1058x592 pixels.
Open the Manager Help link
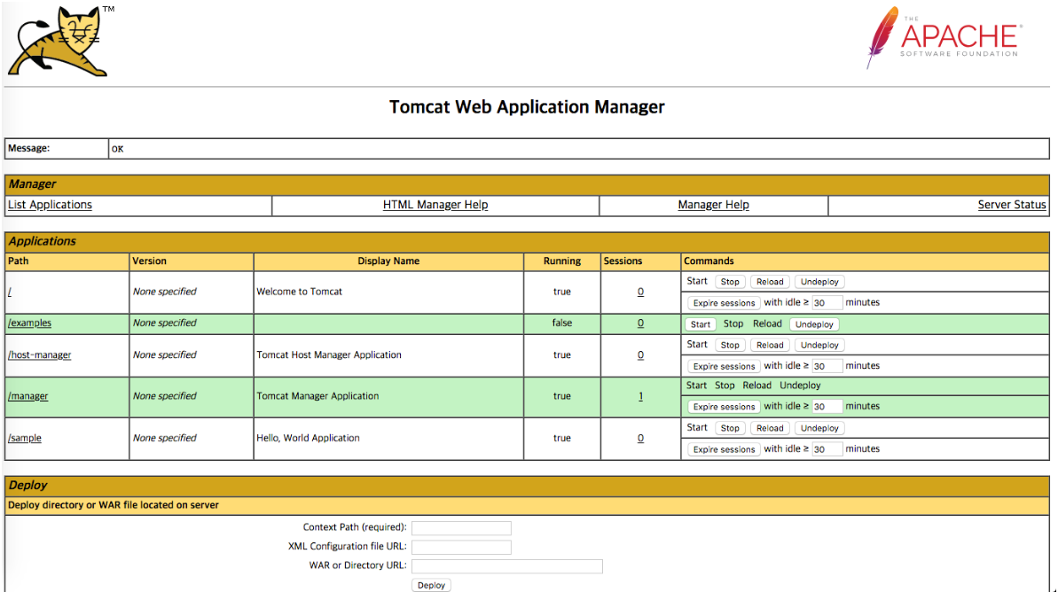(713, 205)
